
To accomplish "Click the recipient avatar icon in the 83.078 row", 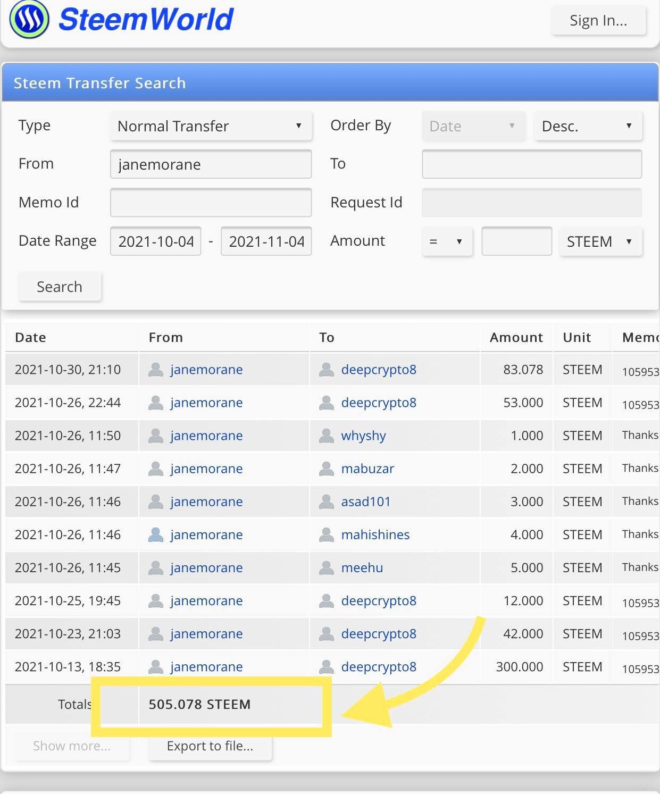I will click(326, 370).
